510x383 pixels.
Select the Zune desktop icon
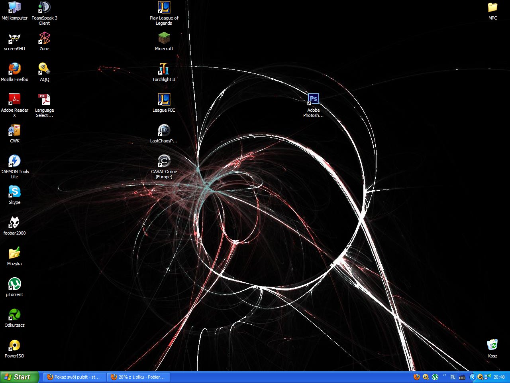(44, 41)
